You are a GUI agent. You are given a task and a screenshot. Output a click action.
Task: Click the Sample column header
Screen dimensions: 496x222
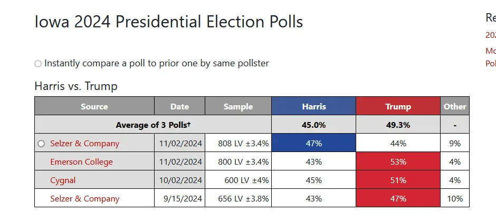(x=238, y=106)
